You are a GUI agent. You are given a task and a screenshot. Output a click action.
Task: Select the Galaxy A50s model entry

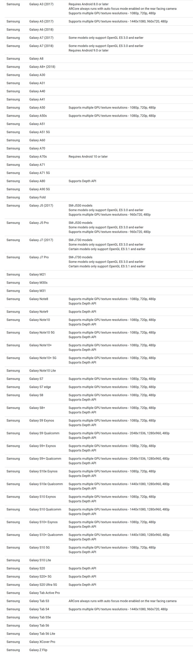pos(38,116)
